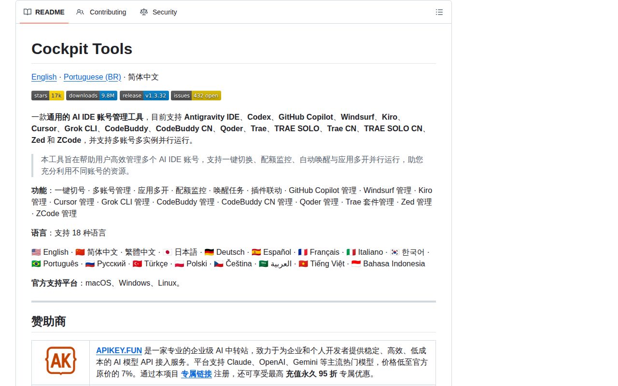Click the Brazilian flag icon
The height and width of the screenshot is (386, 618).
pyautogui.click(x=36, y=263)
